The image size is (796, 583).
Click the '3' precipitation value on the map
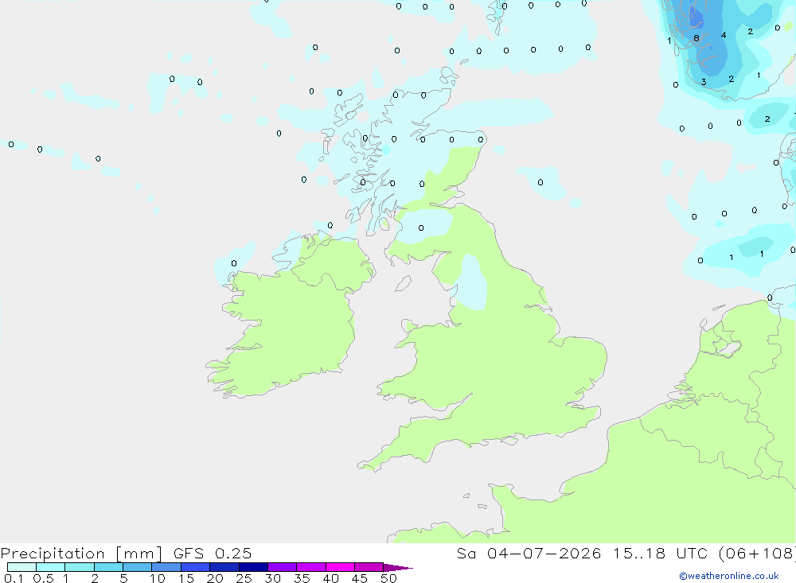pos(704,82)
